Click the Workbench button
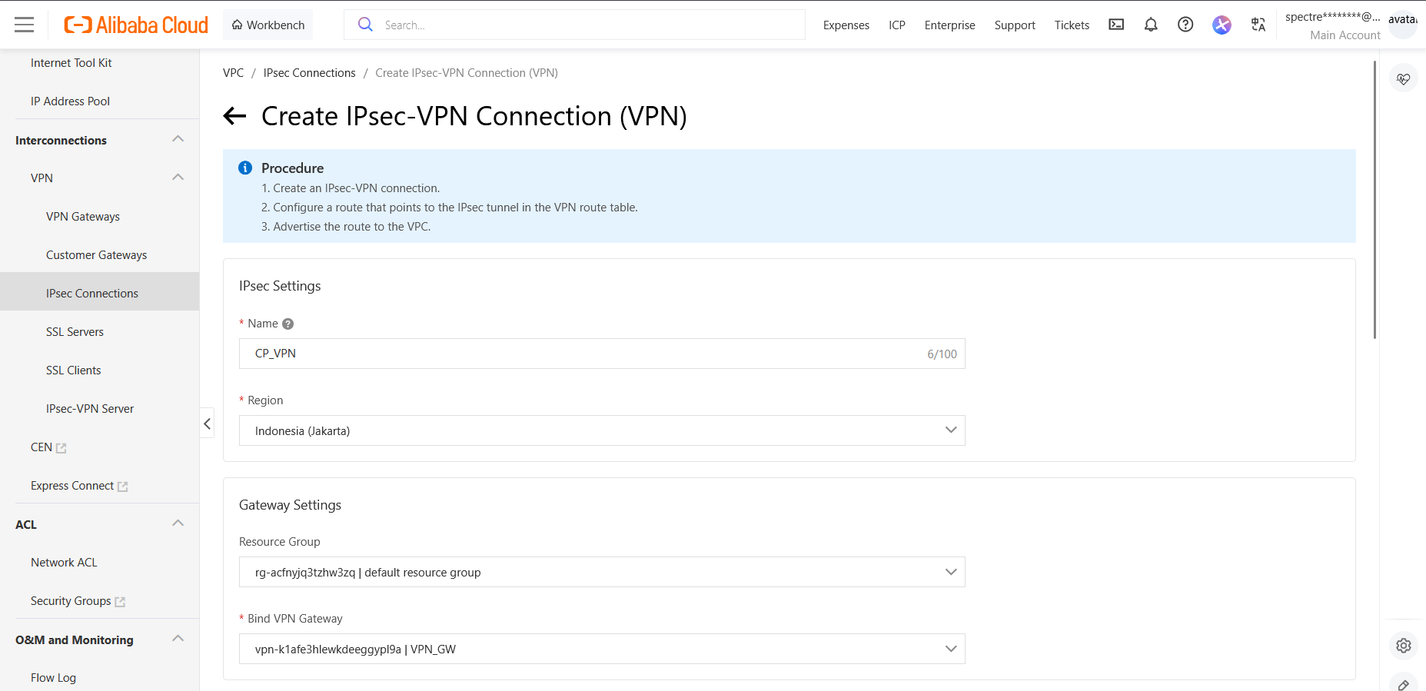 pos(268,25)
